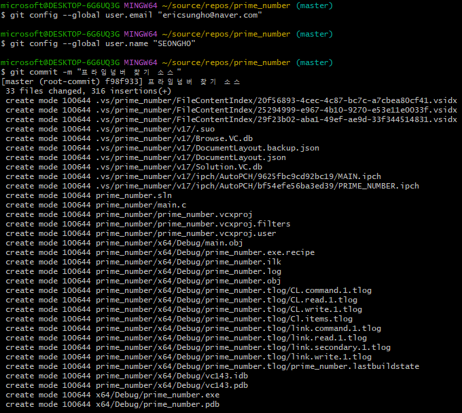Click the Cl.items.tlog file line
Viewport: 462px width, 413px height.
point(179,319)
